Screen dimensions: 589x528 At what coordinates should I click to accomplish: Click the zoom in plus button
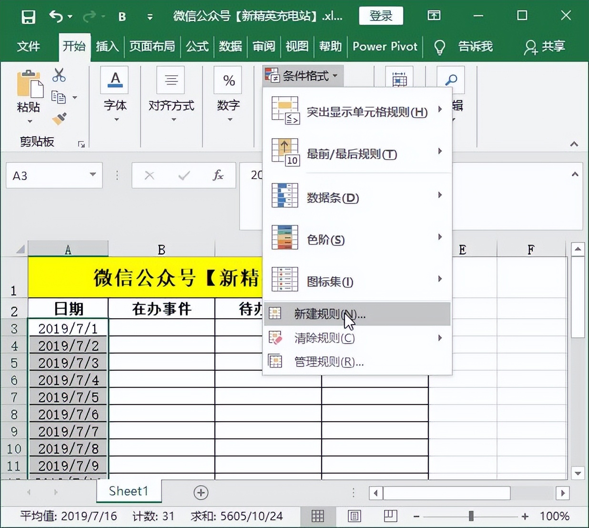coord(525,516)
